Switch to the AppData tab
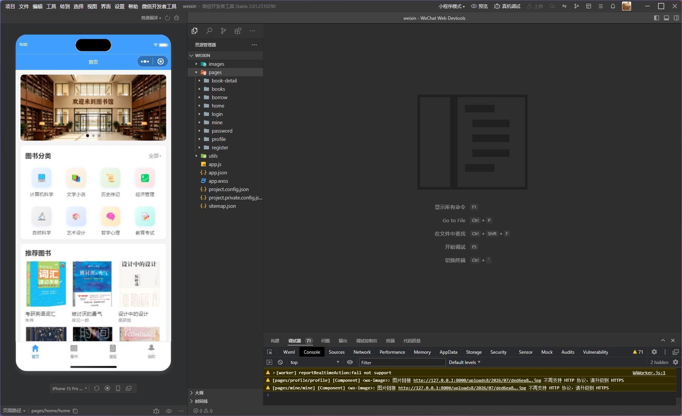682x416 pixels. pos(448,352)
